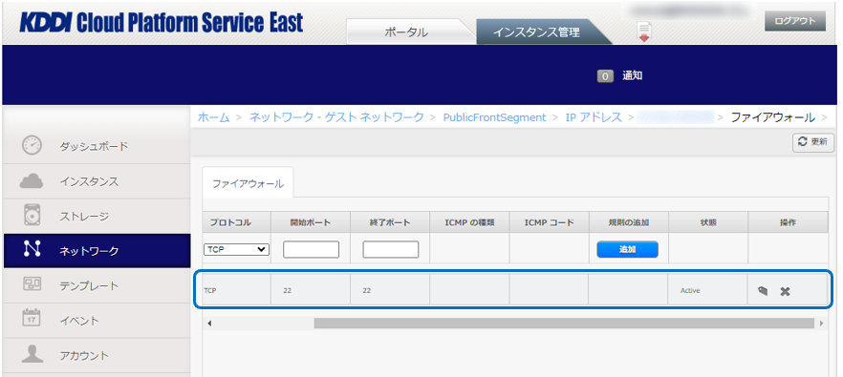
Task: Click the scrollbar left arrow
Action: [x=209, y=324]
